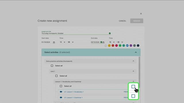Open the Start date calendar picker icon
Screen dimensions: 184x103
54,43
